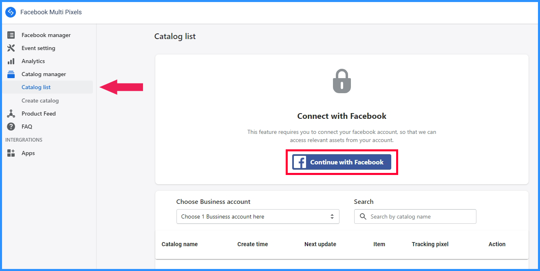
Task: Click the Apps grid icon
Action: tap(11, 153)
